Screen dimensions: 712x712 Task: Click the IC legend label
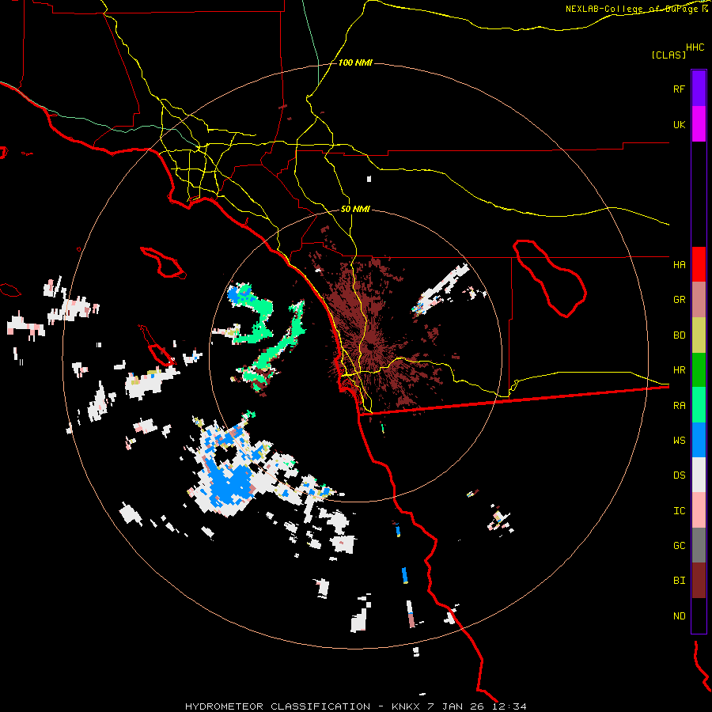tap(679, 510)
